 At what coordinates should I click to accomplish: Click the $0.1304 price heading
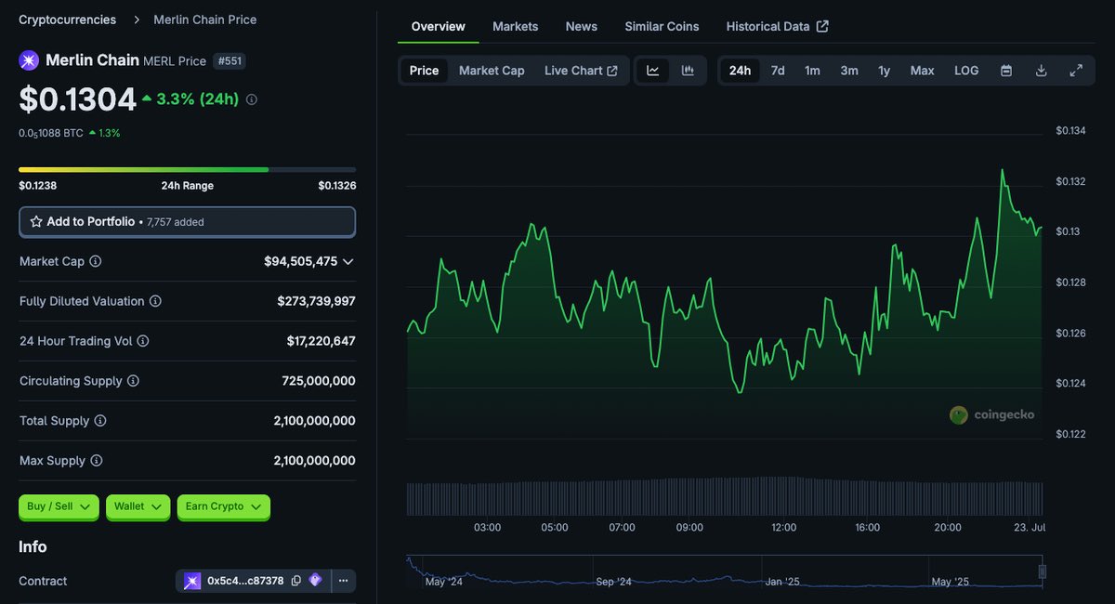tap(77, 98)
